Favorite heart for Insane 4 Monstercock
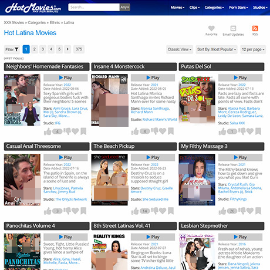270x270 pixels. (163, 131)
